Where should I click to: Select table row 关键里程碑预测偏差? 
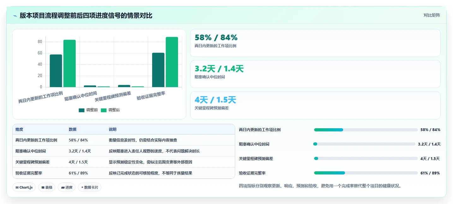[x=124, y=162]
